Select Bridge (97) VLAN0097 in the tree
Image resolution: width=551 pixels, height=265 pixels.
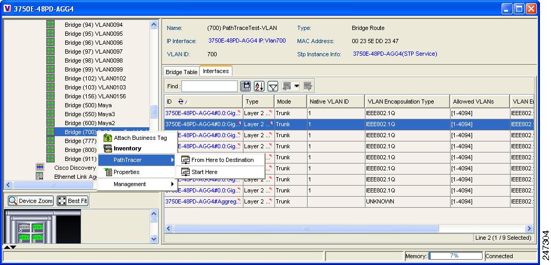pos(94,52)
